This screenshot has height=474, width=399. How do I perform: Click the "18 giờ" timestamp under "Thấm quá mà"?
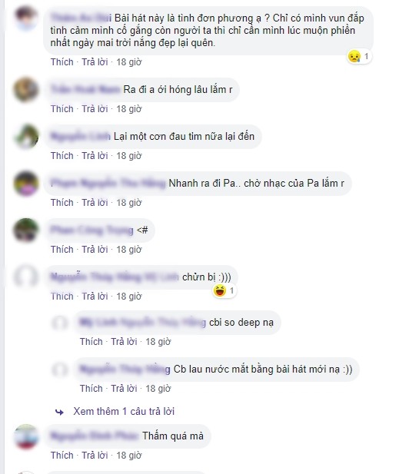(129, 456)
